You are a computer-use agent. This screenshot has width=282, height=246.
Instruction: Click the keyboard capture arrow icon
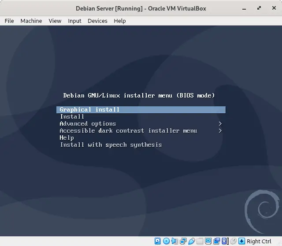click(x=242, y=241)
